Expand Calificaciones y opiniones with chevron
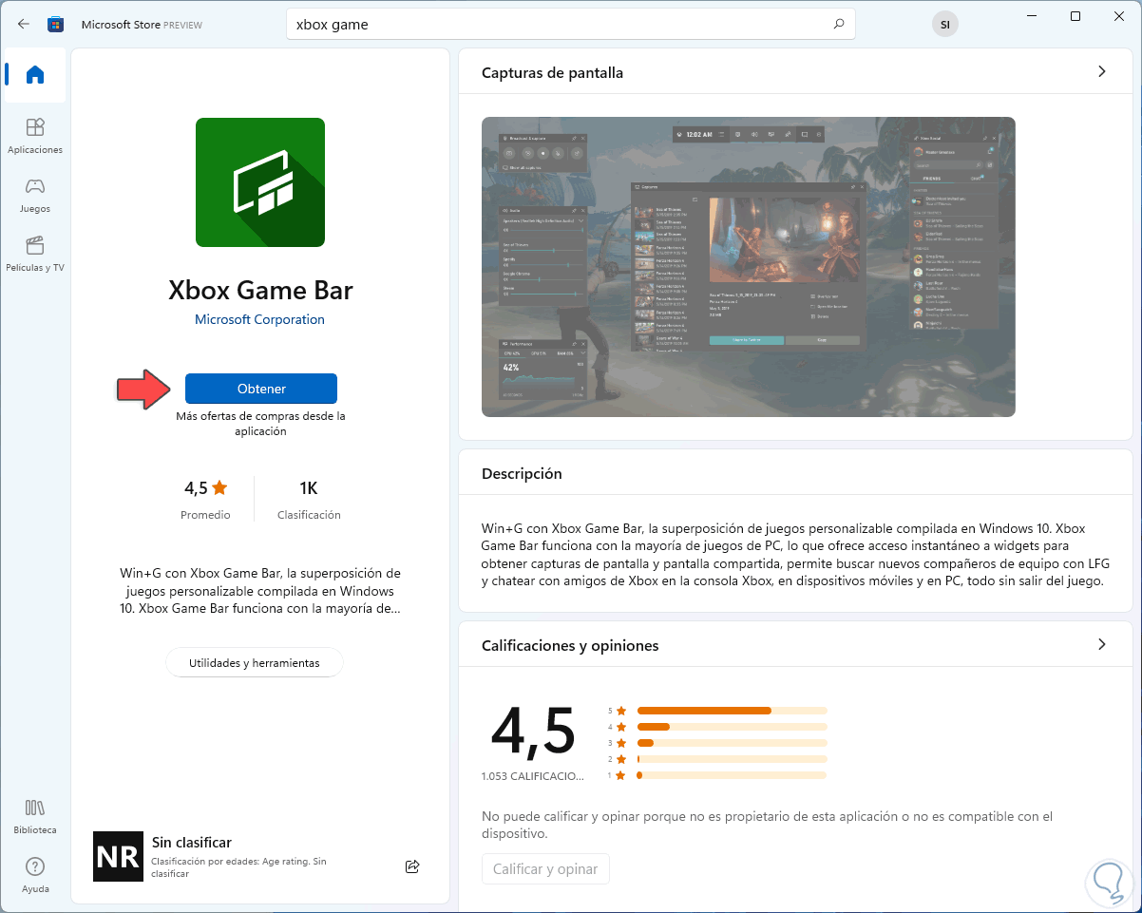 click(1102, 644)
